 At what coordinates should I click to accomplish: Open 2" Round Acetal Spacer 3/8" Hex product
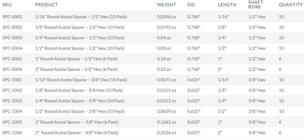[x=77, y=133]
